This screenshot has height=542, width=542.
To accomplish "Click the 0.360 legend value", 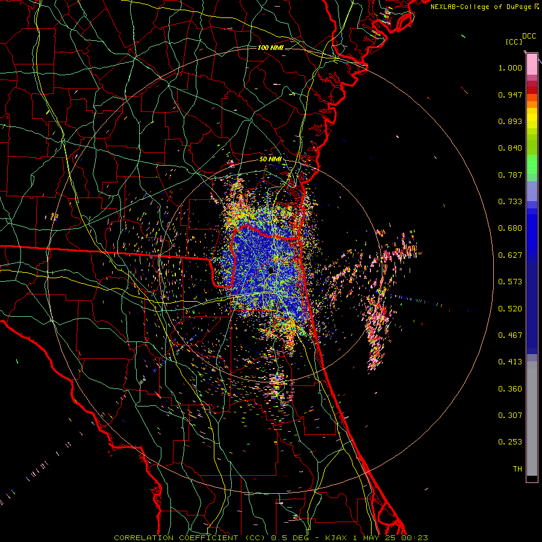I will click(x=510, y=389).
